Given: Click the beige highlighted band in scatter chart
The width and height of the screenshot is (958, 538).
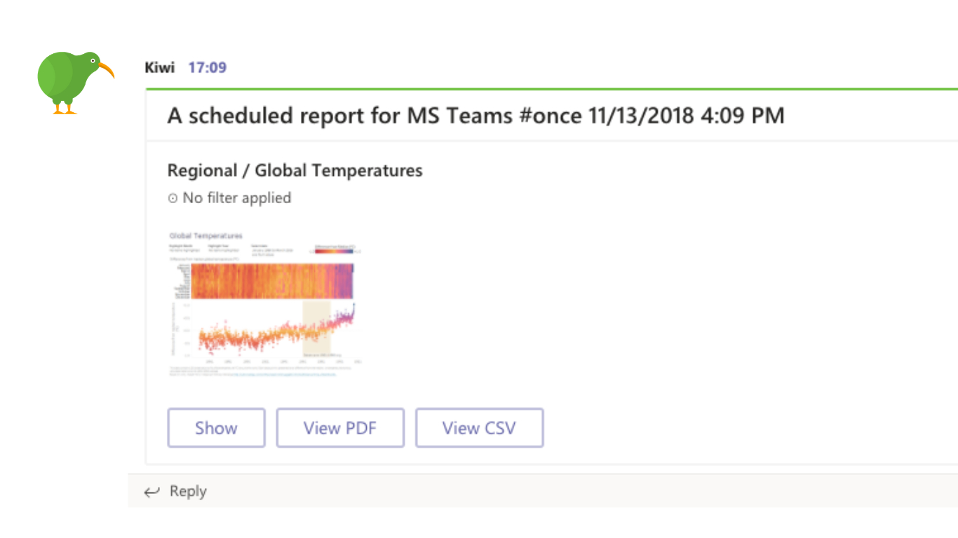Looking at the screenshot, I should pyautogui.click(x=316, y=329).
